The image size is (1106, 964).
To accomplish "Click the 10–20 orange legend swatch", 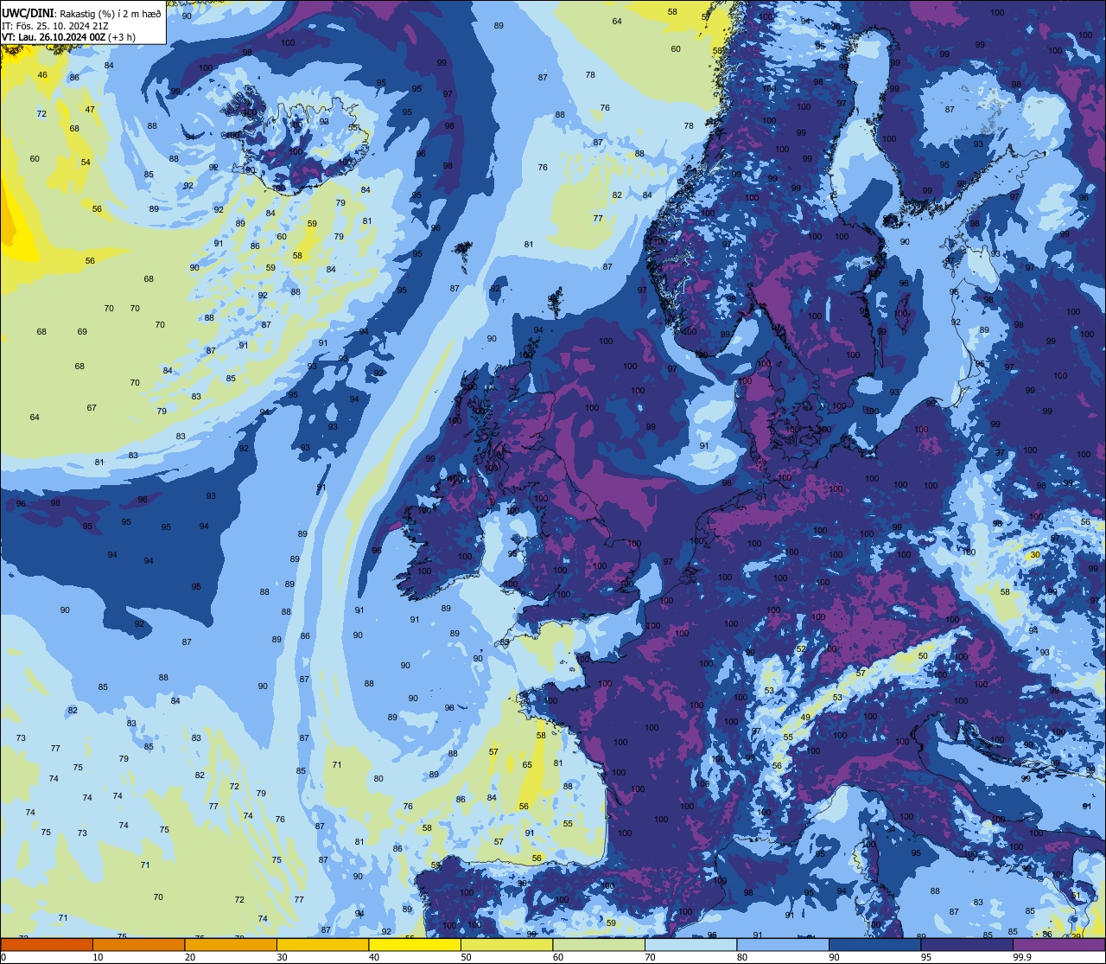I will pos(138,945).
